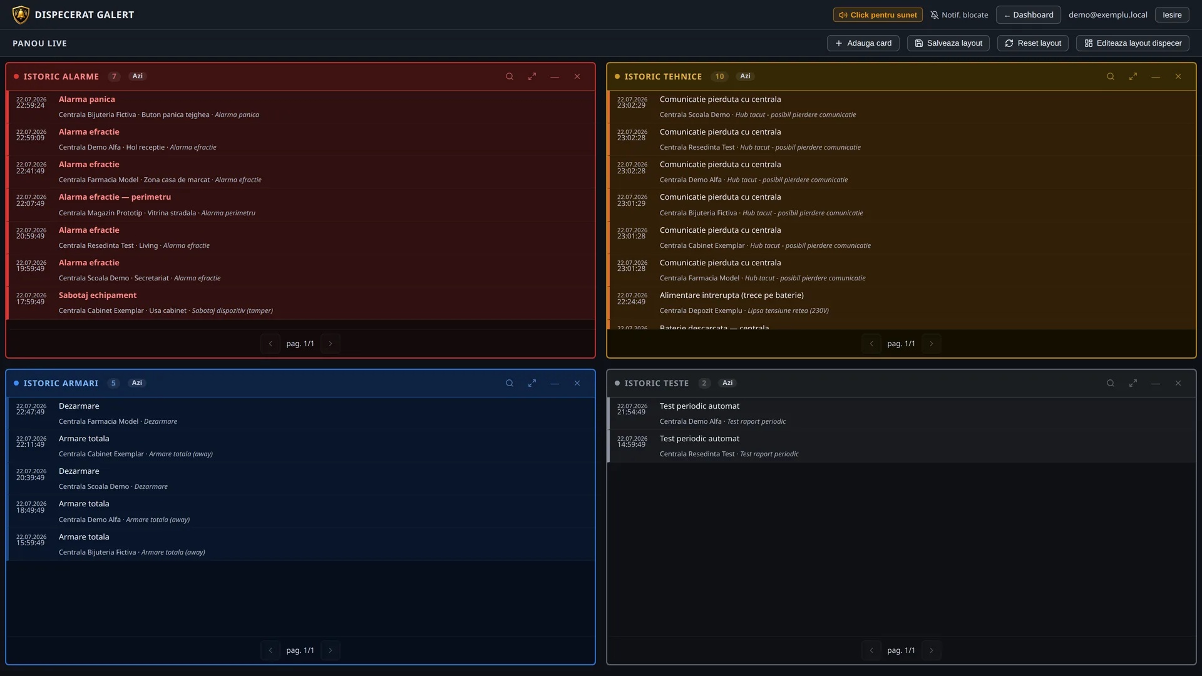The height and width of the screenshot is (676, 1202).
Task: Select Armare totala event for Centrala Cabinet Exemplar
Action: click(301, 446)
